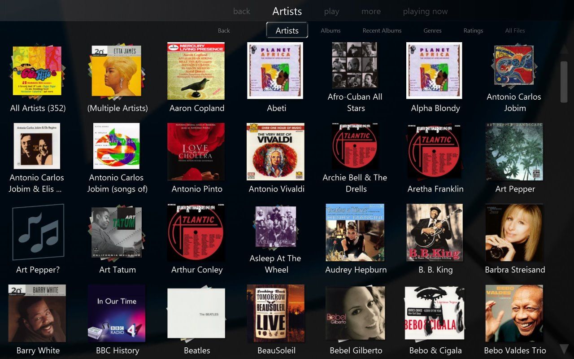
Task: Select BeauSoleil Live album cover
Action: coord(276,313)
